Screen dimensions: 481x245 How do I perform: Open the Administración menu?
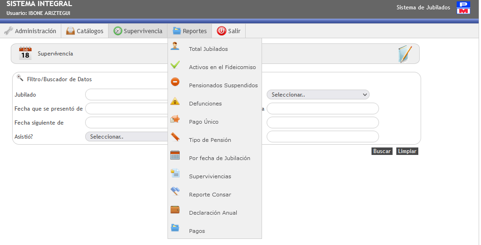pyautogui.click(x=30, y=31)
